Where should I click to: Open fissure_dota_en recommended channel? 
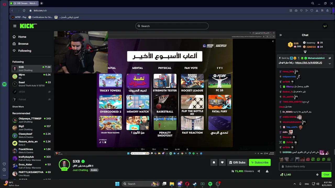point(31,143)
